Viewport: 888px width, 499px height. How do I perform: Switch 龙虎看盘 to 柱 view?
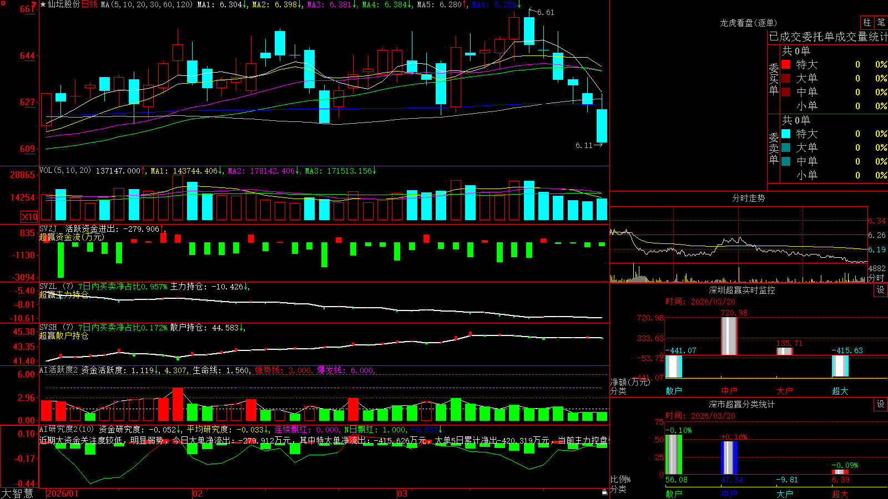(x=867, y=23)
